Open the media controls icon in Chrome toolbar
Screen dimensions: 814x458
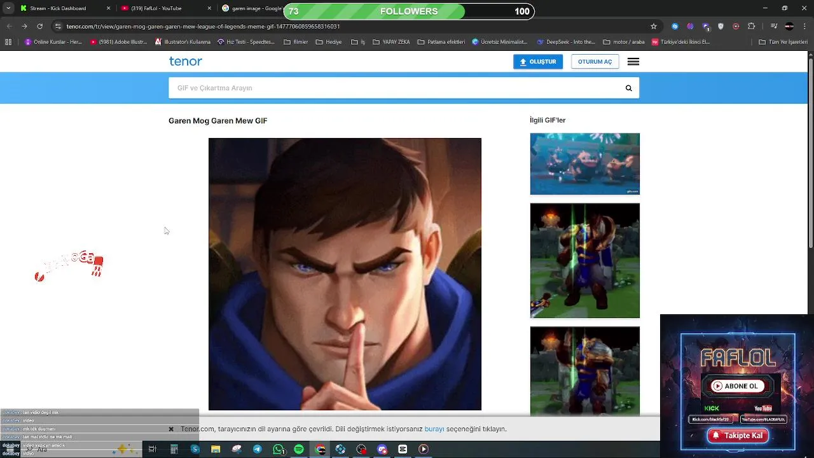click(773, 26)
